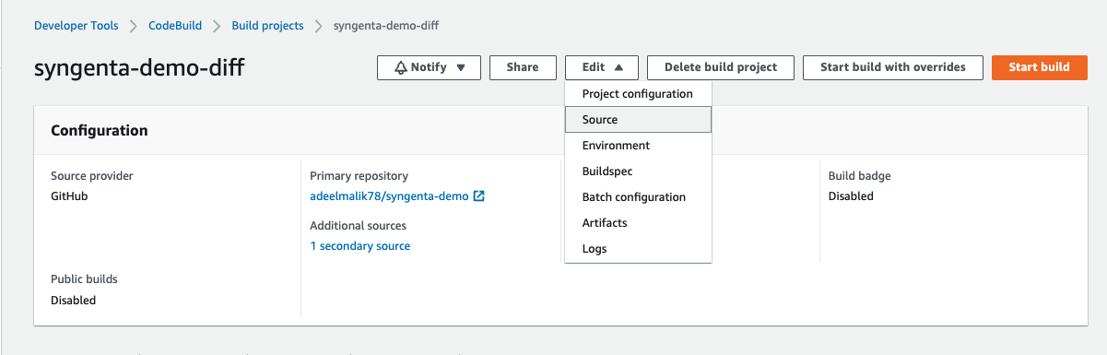1107x355 pixels.
Task: Choose Source in the Edit menu
Action: [x=638, y=120]
